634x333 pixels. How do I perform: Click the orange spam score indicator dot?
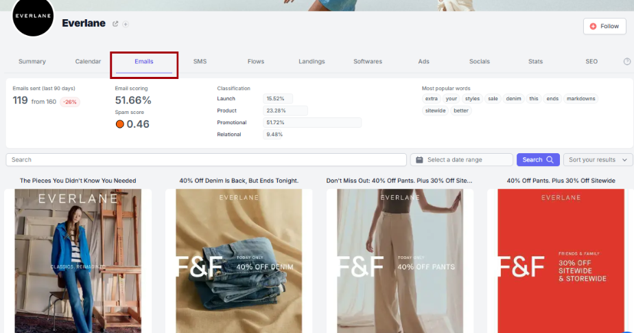coord(119,124)
